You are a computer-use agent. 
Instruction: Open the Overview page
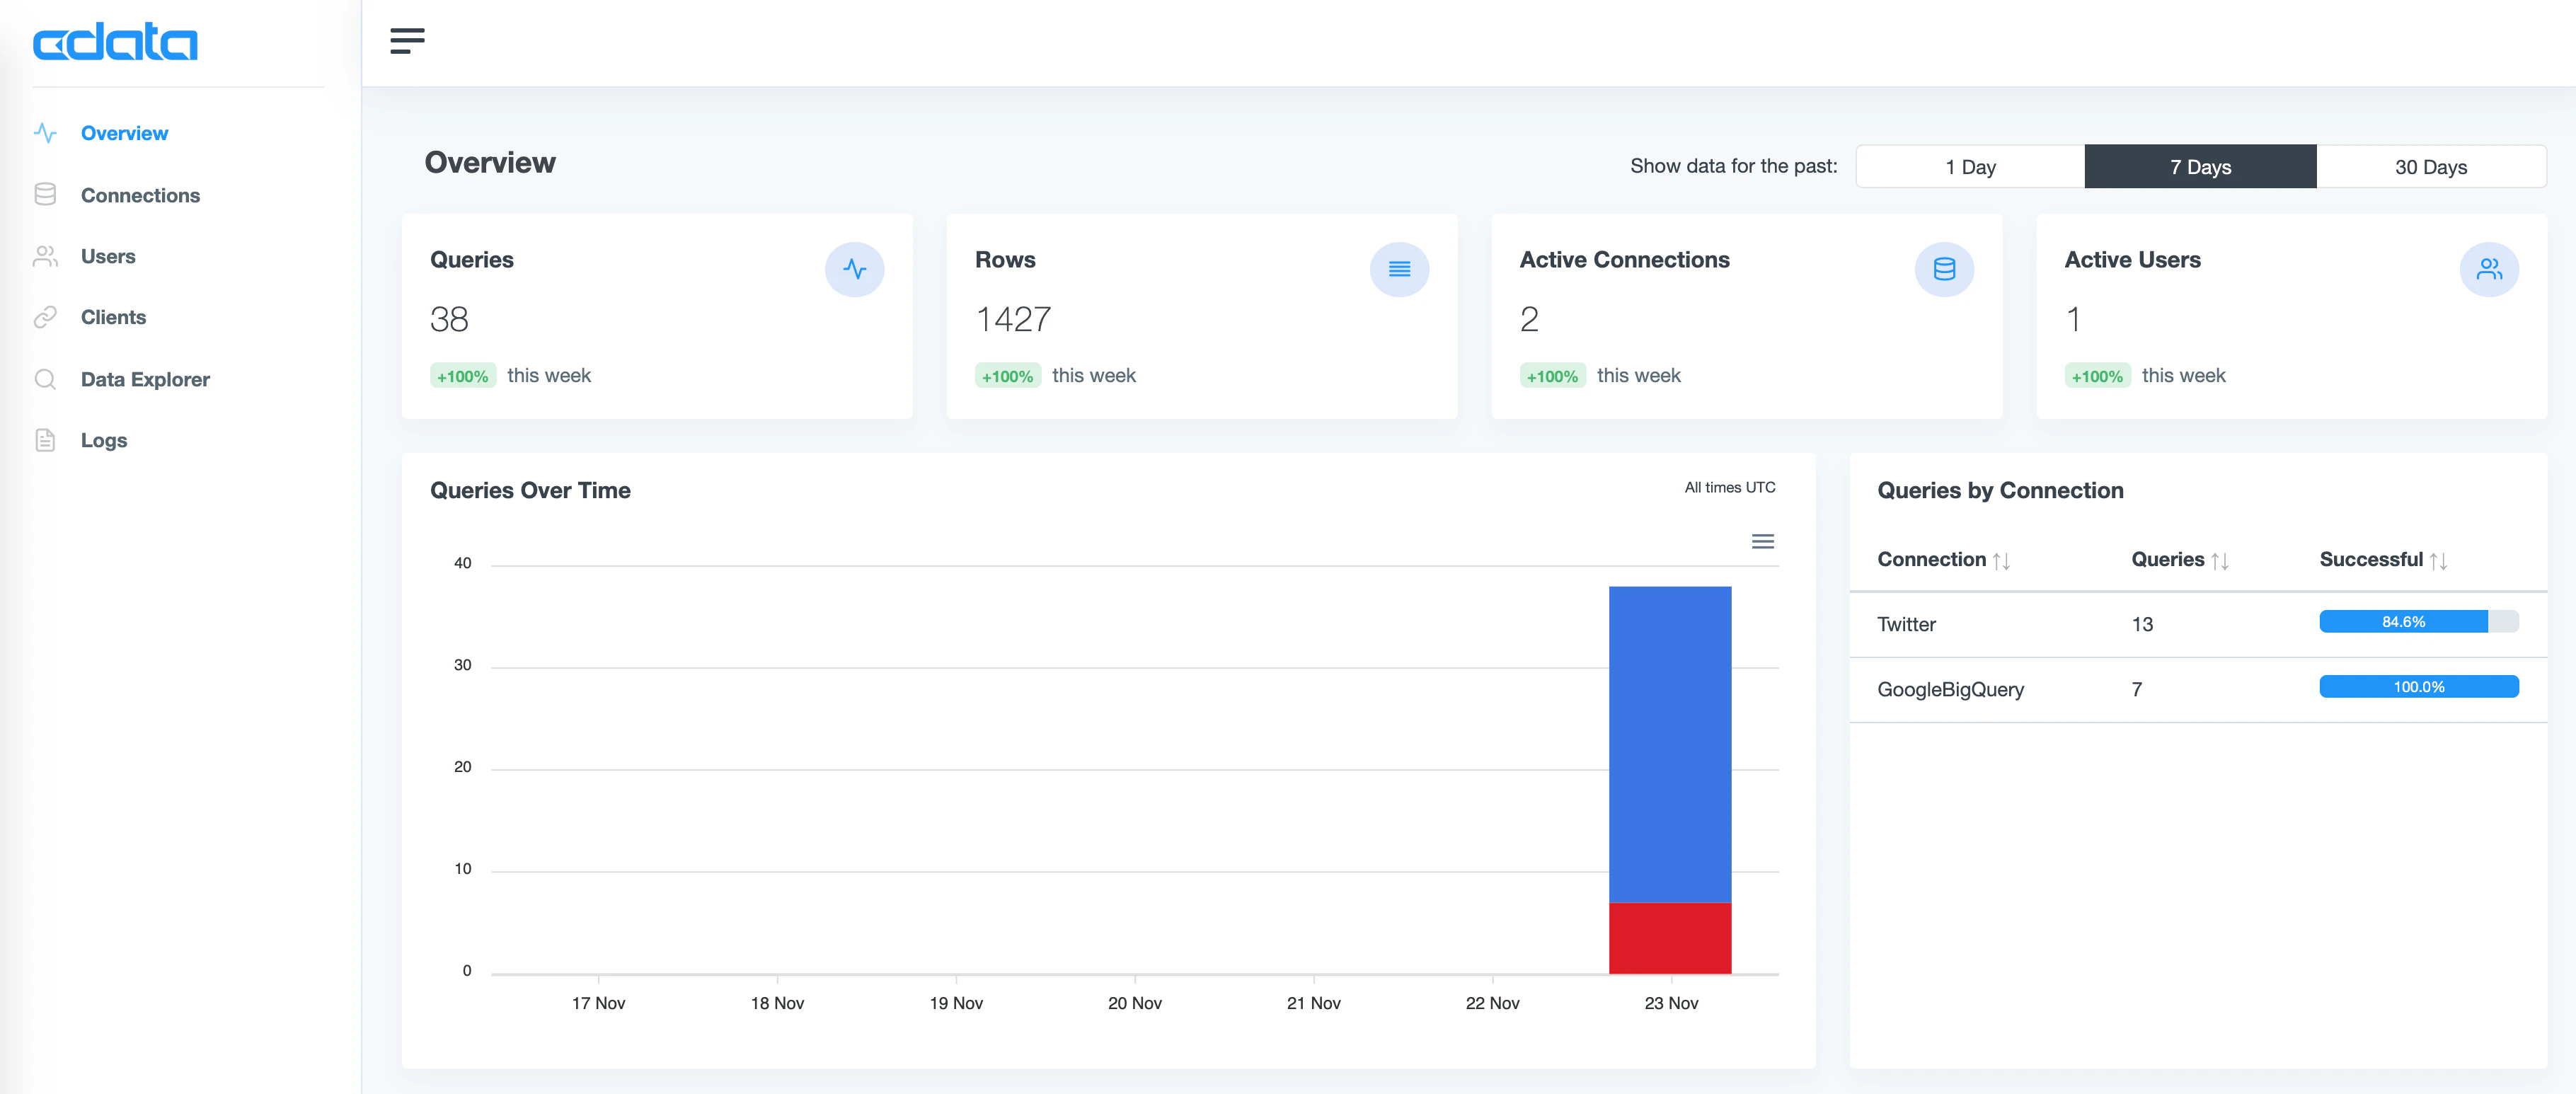[124, 133]
